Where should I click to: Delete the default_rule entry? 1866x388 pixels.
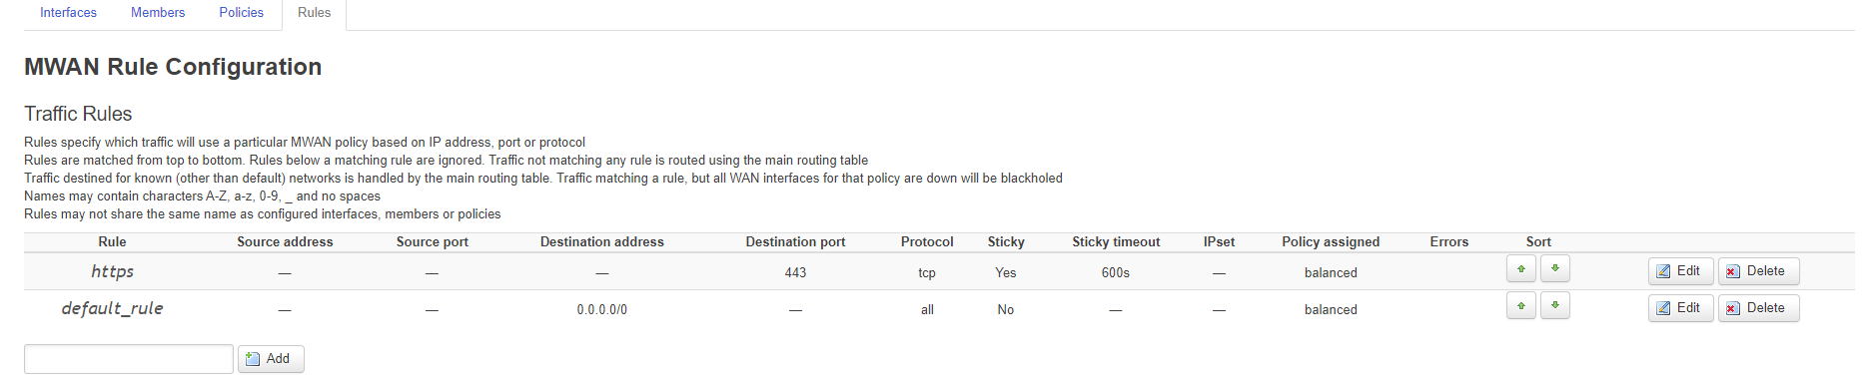click(x=1758, y=308)
